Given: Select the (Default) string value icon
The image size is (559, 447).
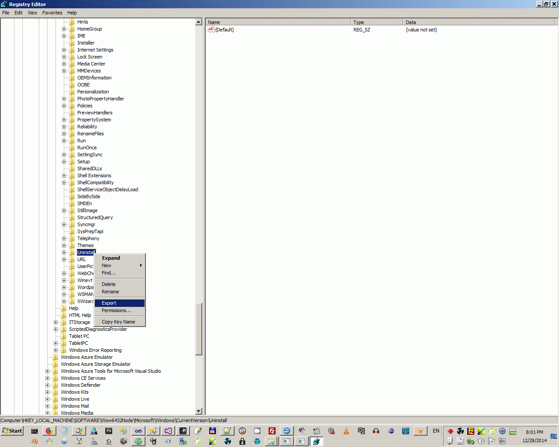Looking at the screenshot, I should coord(211,30).
